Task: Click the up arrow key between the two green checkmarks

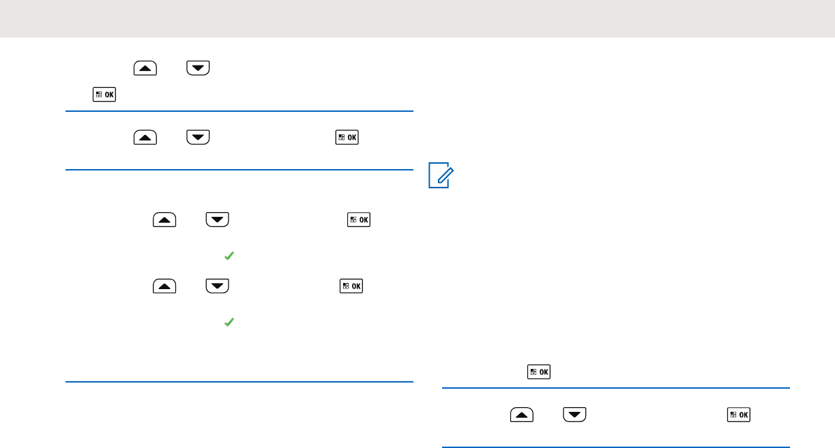Action: tap(164, 286)
